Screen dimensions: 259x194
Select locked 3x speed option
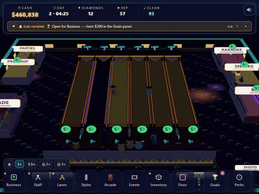coord(62,164)
